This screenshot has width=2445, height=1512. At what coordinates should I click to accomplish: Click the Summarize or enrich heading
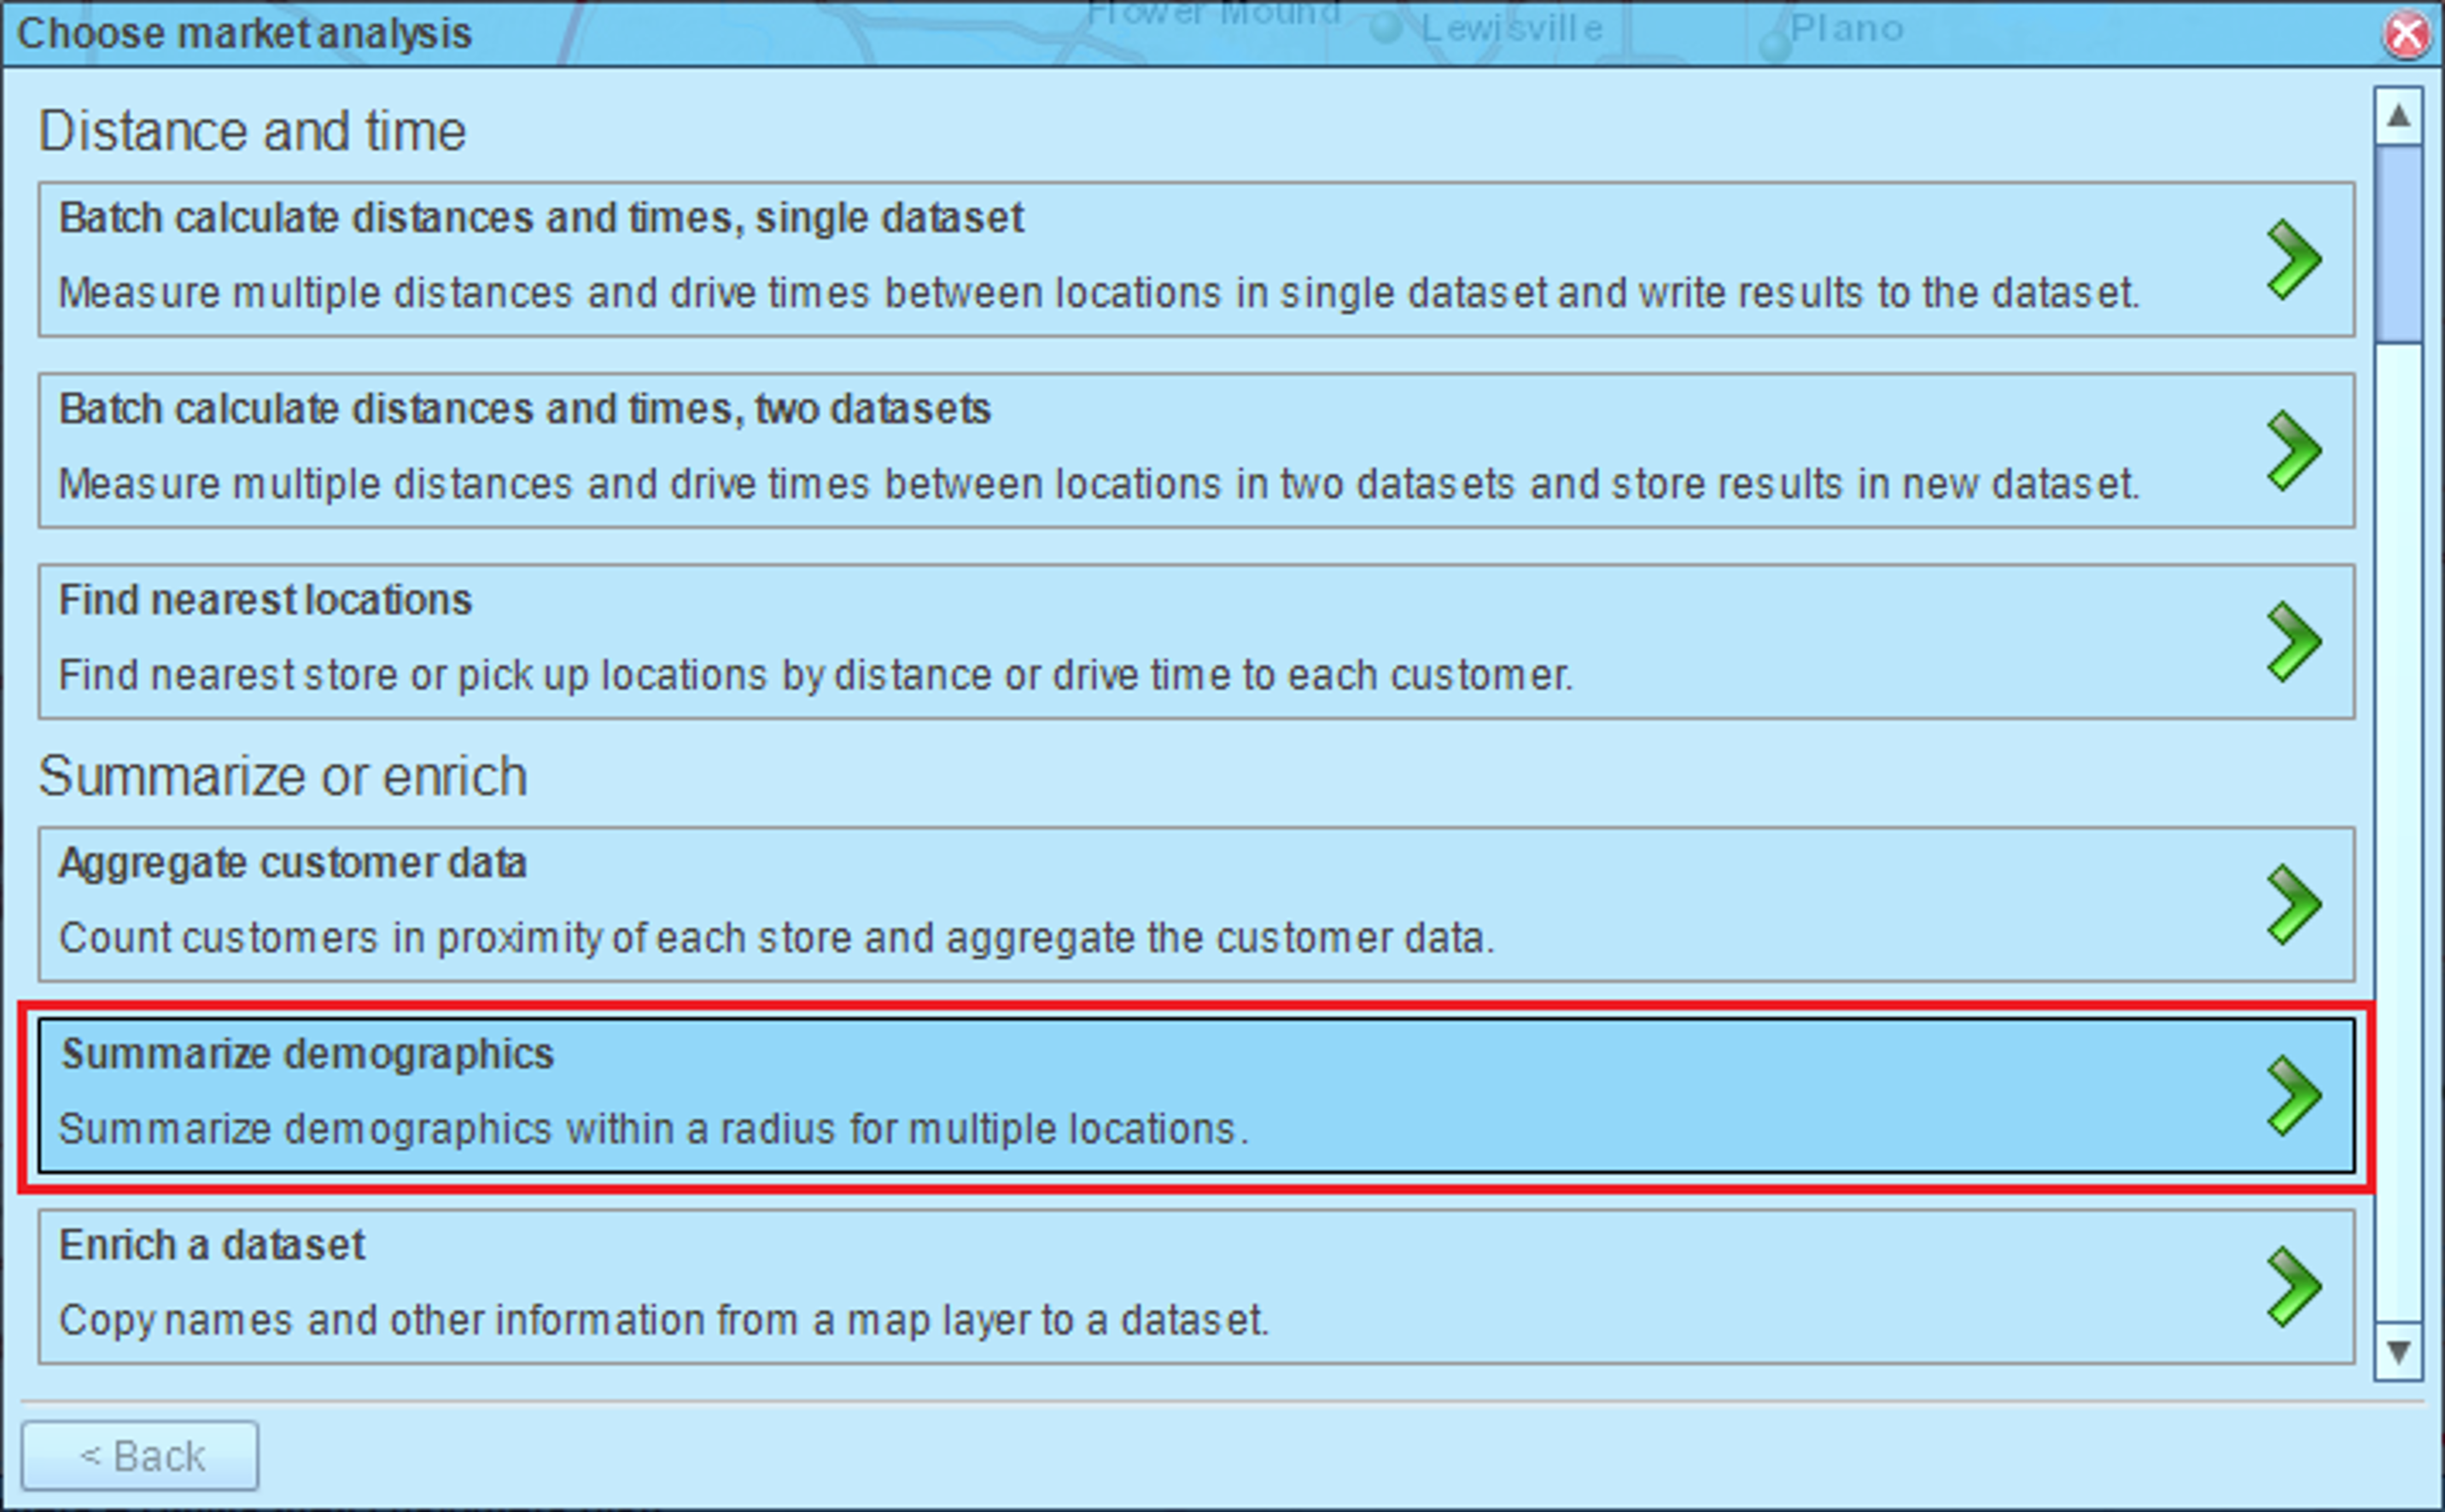[283, 777]
